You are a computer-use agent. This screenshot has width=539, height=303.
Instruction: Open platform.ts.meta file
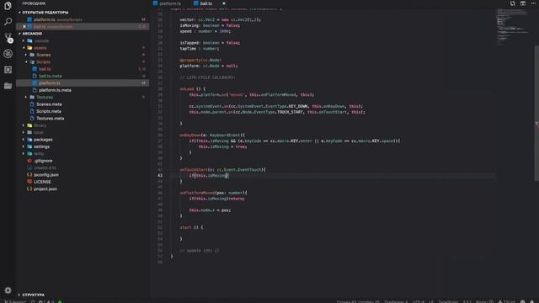click(x=55, y=90)
